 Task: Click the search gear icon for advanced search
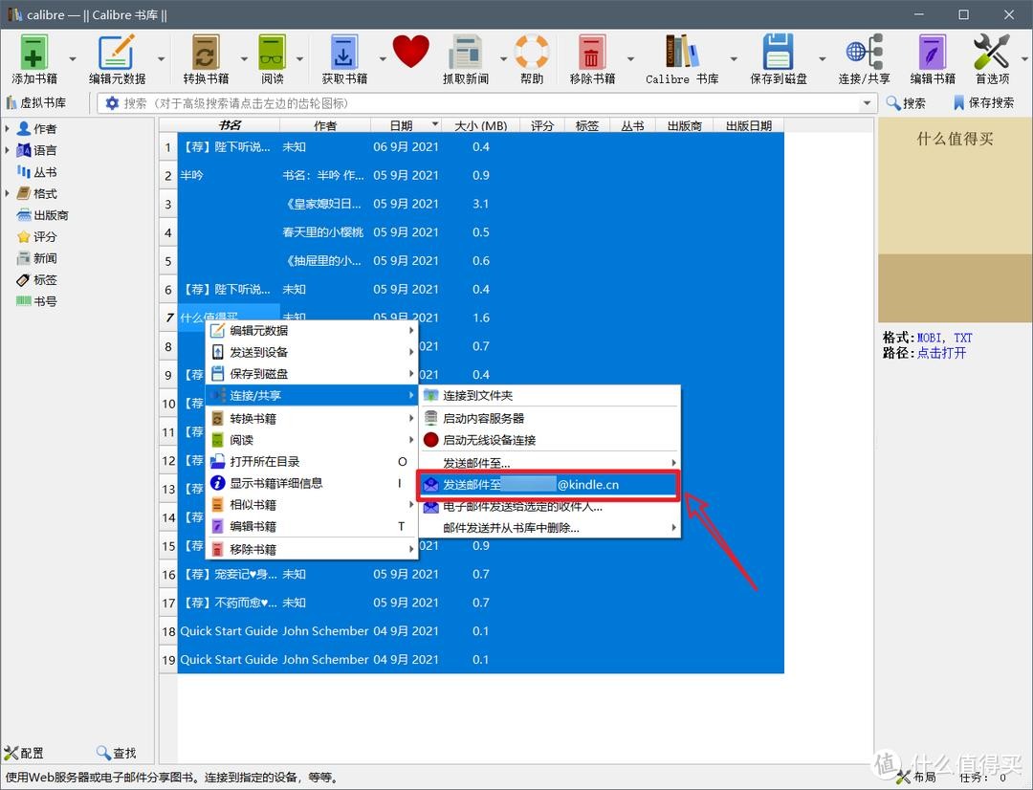point(112,103)
